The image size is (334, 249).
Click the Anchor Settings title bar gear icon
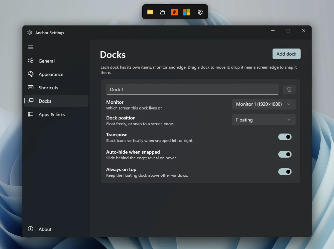(30, 32)
